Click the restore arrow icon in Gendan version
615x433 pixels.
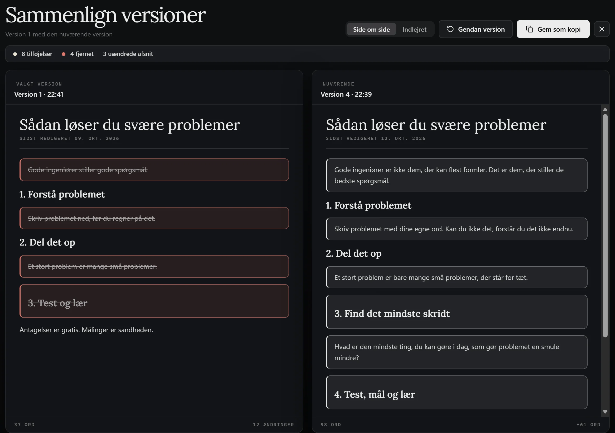(x=450, y=29)
